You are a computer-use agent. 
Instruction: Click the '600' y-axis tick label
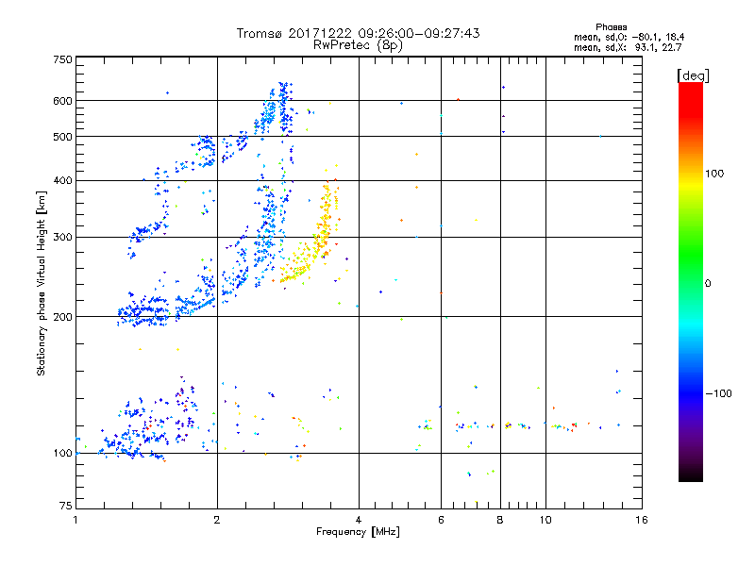[x=63, y=101]
